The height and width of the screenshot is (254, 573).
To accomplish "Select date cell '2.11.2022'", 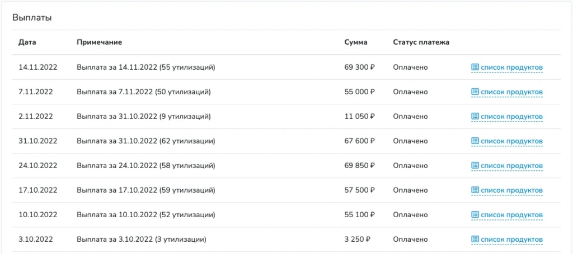I will [36, 117].
